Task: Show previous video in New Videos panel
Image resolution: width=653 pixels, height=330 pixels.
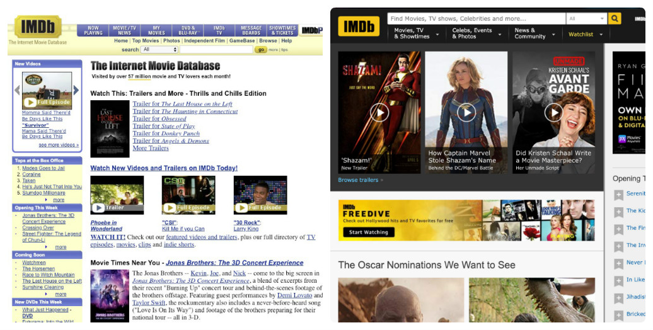Action: (17, 90)
